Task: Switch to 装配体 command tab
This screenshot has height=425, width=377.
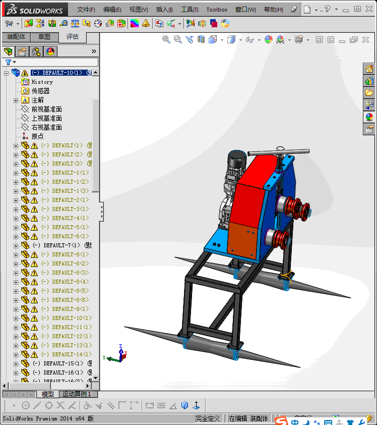Action: pos(16,37)
